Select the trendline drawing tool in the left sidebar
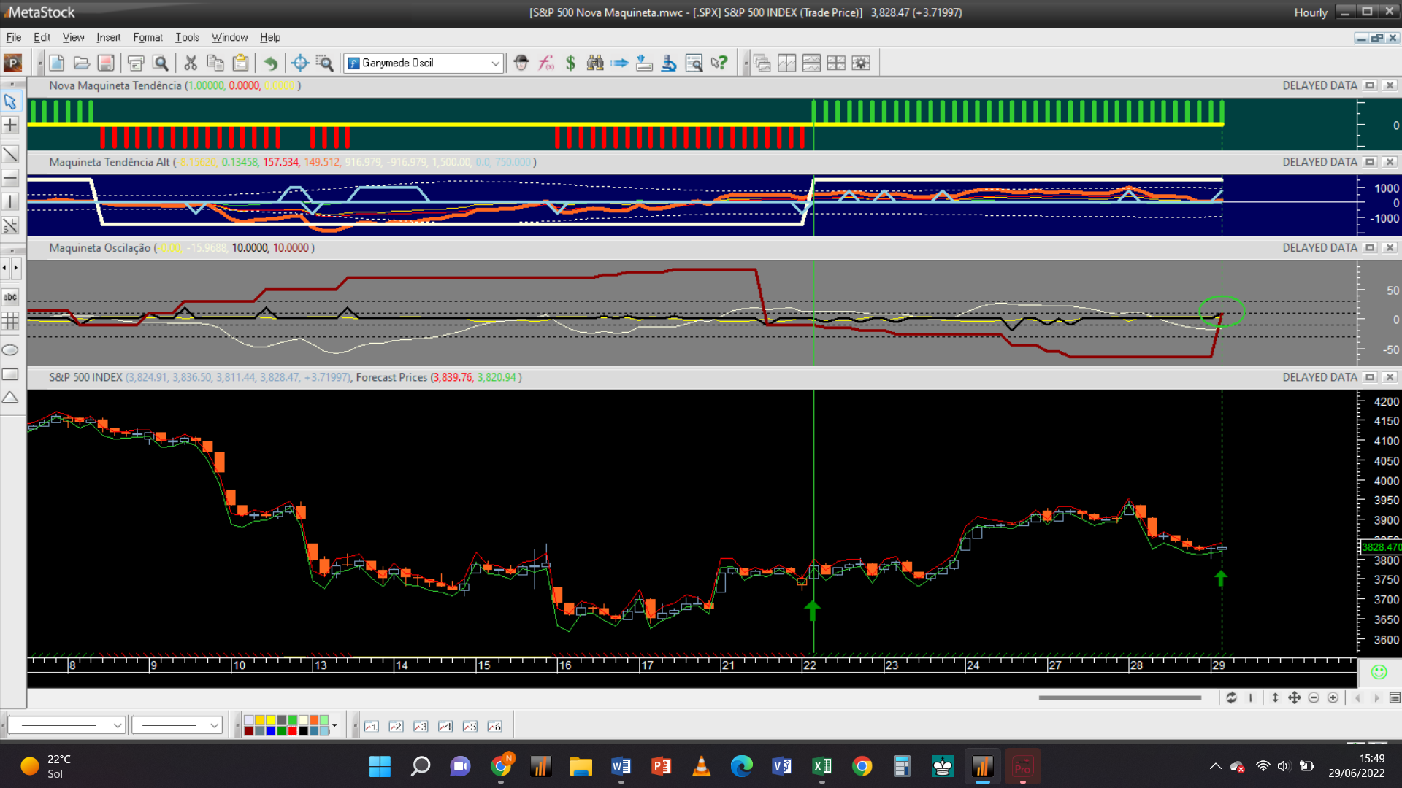The width and height of the screenshot is (1402, 788). [x=10, y=154]
